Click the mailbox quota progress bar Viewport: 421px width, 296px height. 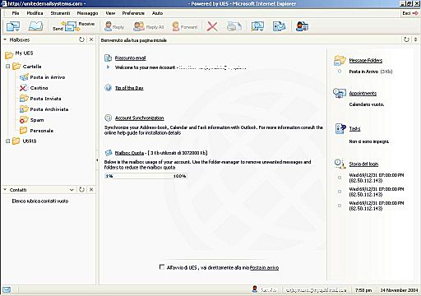[x=146, y=176]
